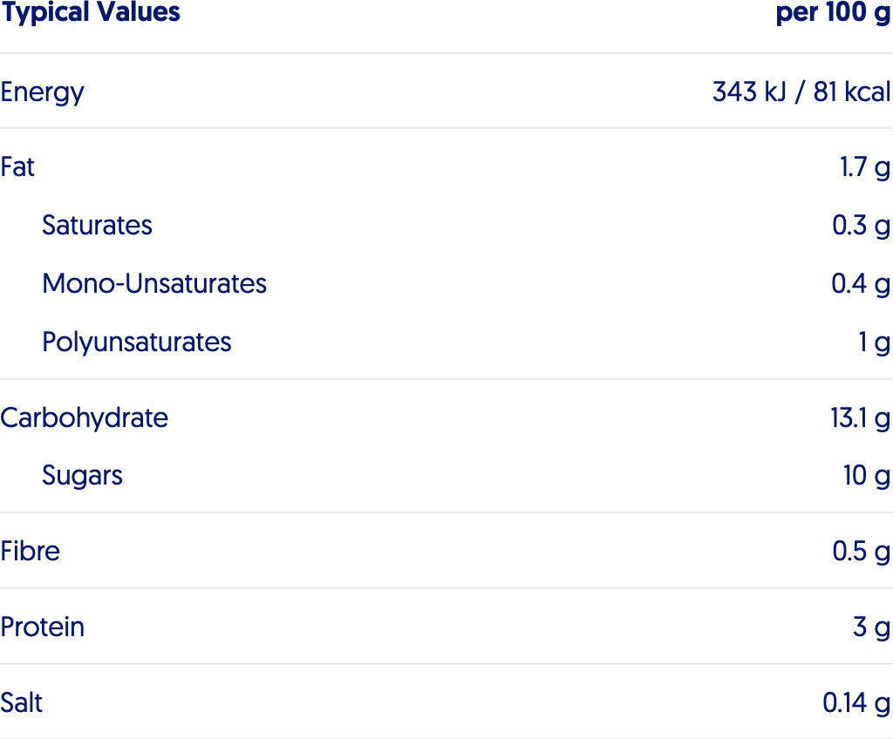893x739 pixels.
Task: Click the 343 kJ / 81 kcal value
Action: pos(801,92)
